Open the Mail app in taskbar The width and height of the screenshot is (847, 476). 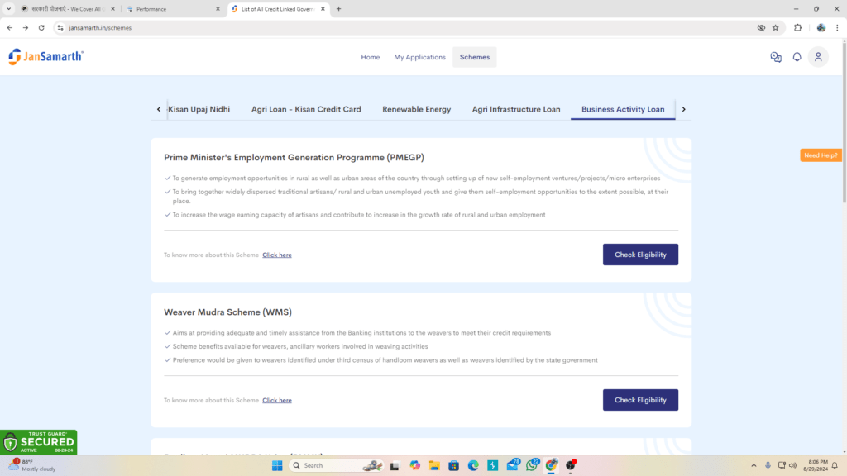513,465
